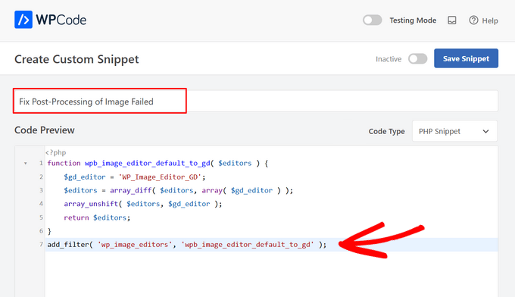The width and height of the screenshot is (515, 297).
Task: Open the inbox notifications icon
Action: [x=452, y=20]
